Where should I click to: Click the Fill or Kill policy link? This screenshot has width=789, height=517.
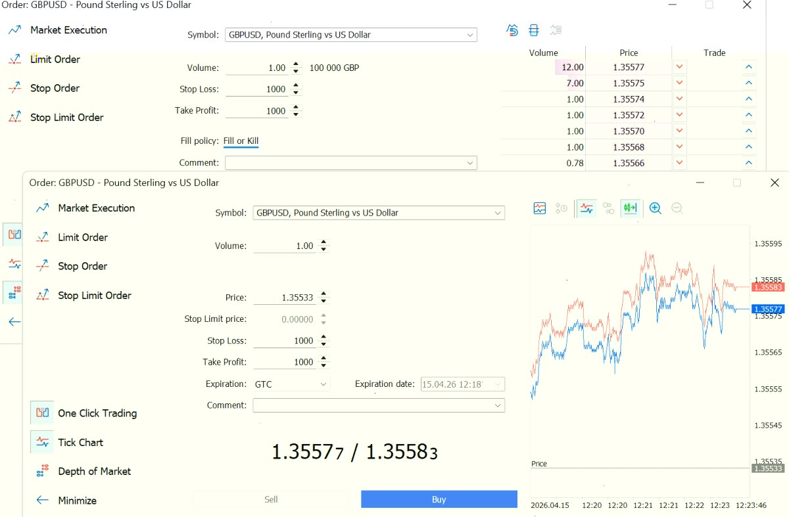tap(241, 141)
